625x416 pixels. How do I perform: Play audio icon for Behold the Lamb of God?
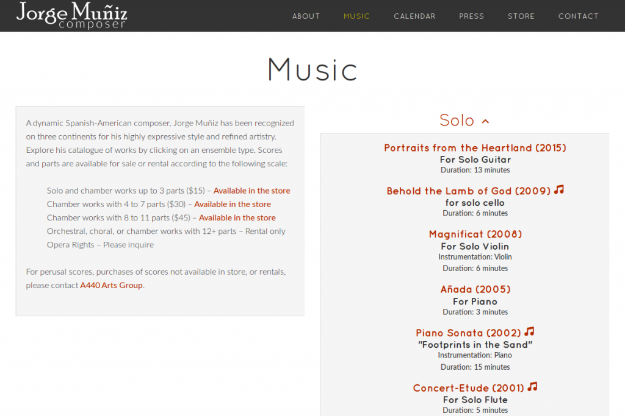(x=559, y=189)
